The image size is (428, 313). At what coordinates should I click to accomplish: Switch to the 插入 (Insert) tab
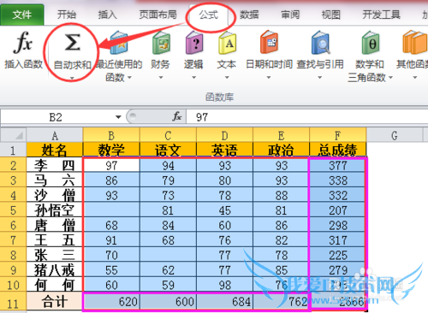[x=108, y=15]
